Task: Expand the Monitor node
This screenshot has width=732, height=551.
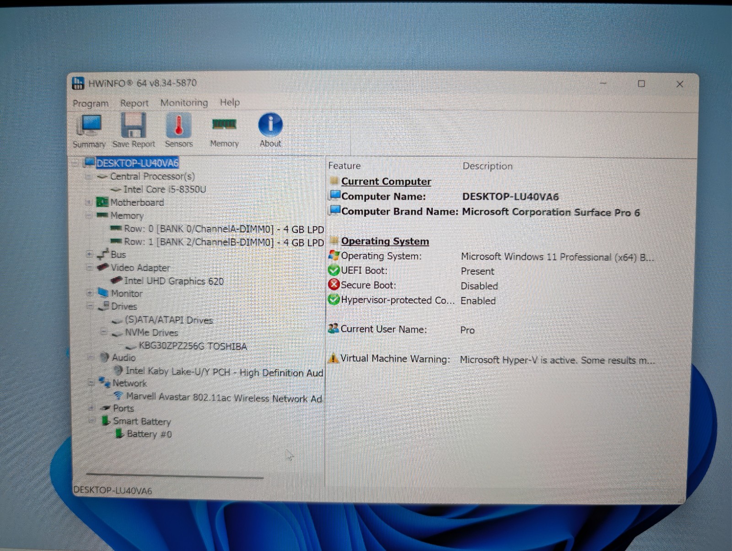Action: pyautogui.click(x=90, y=293)
